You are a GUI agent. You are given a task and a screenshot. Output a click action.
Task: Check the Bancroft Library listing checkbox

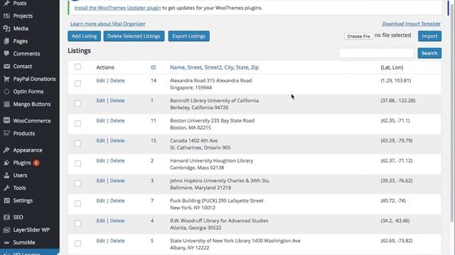(x=77, y=103)
